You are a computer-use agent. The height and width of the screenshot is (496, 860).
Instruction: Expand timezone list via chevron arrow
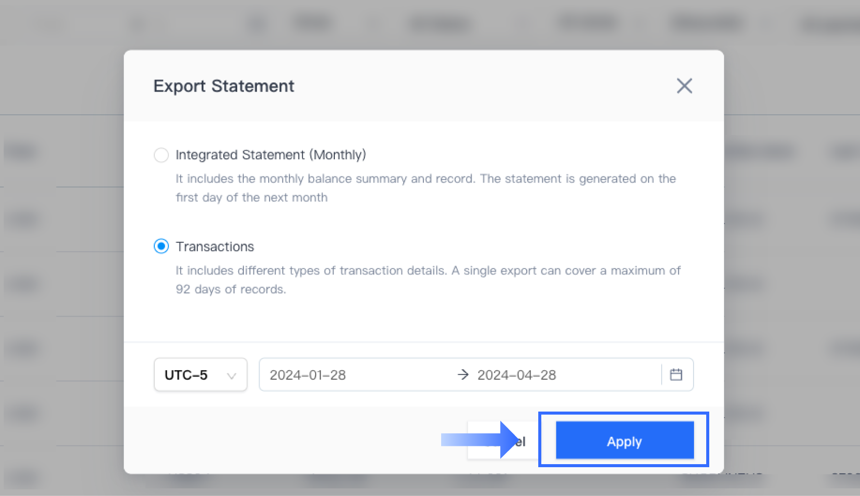[x=232, y=376]
